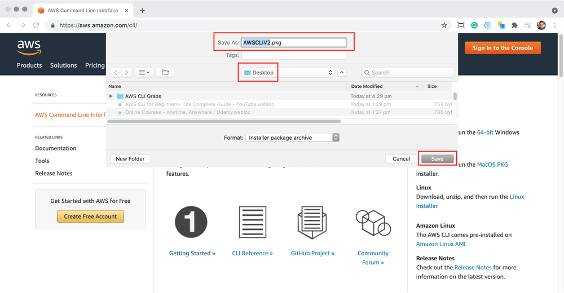
Task: Reload the current page
Action: [x=36, y=25]
